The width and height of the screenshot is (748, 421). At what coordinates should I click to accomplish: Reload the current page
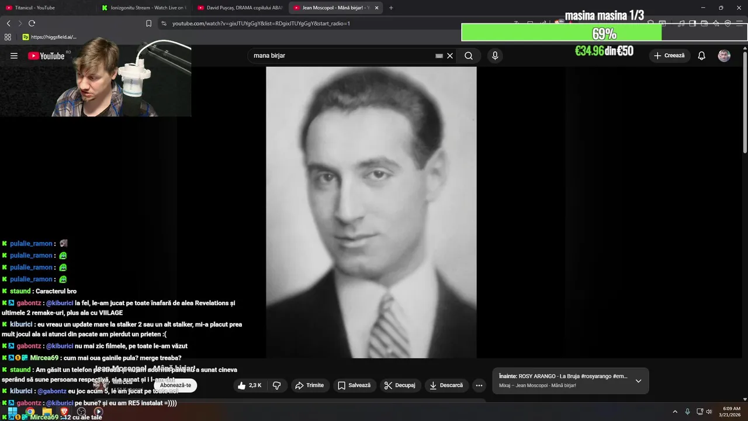click(x=32, y=23)
